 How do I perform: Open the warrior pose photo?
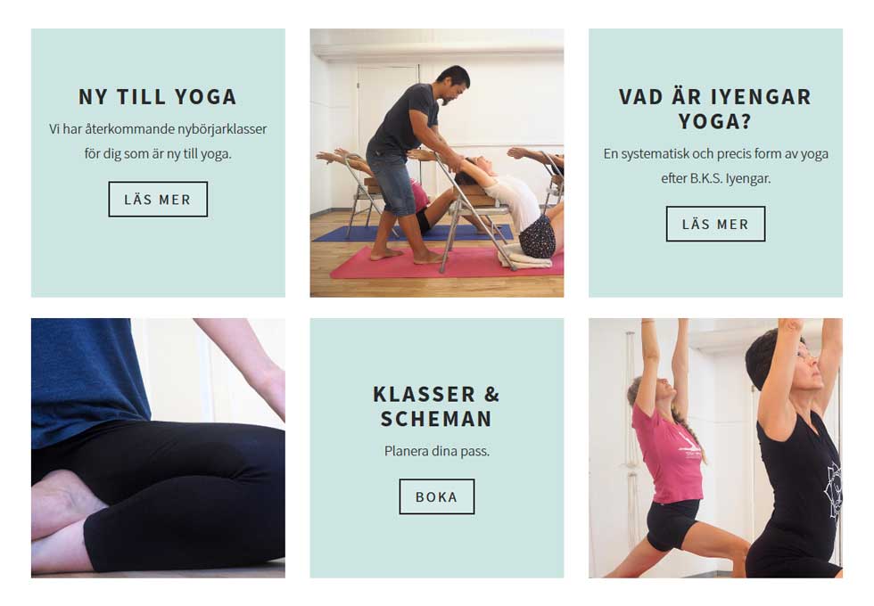pos(715,447)
